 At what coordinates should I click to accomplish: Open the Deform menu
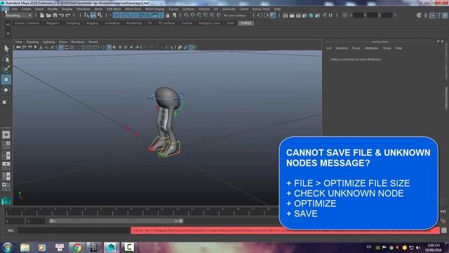click(x=204, y=9)
